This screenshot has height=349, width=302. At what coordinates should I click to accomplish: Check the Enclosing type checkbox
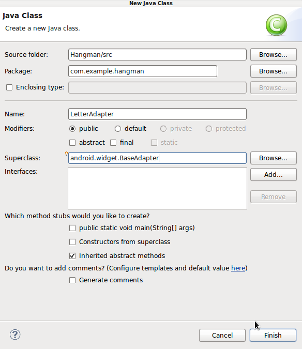pyautogui.click(x=9, y=87)
